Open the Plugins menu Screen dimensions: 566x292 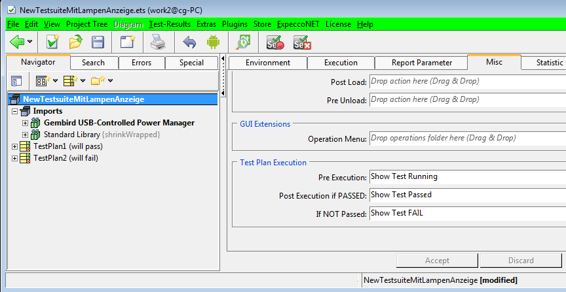[235, 24]
